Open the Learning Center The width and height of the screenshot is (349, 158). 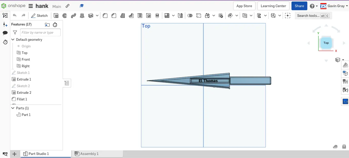273,6
